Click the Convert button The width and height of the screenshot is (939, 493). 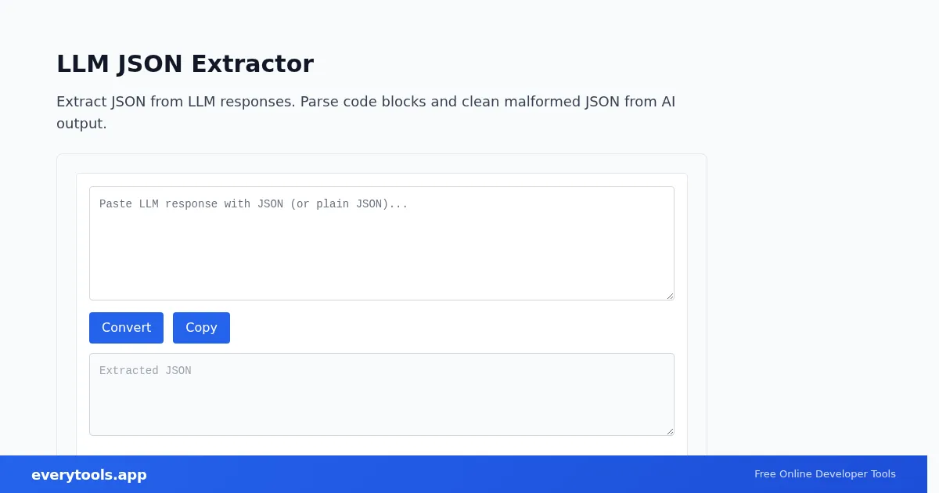(126, 328)
